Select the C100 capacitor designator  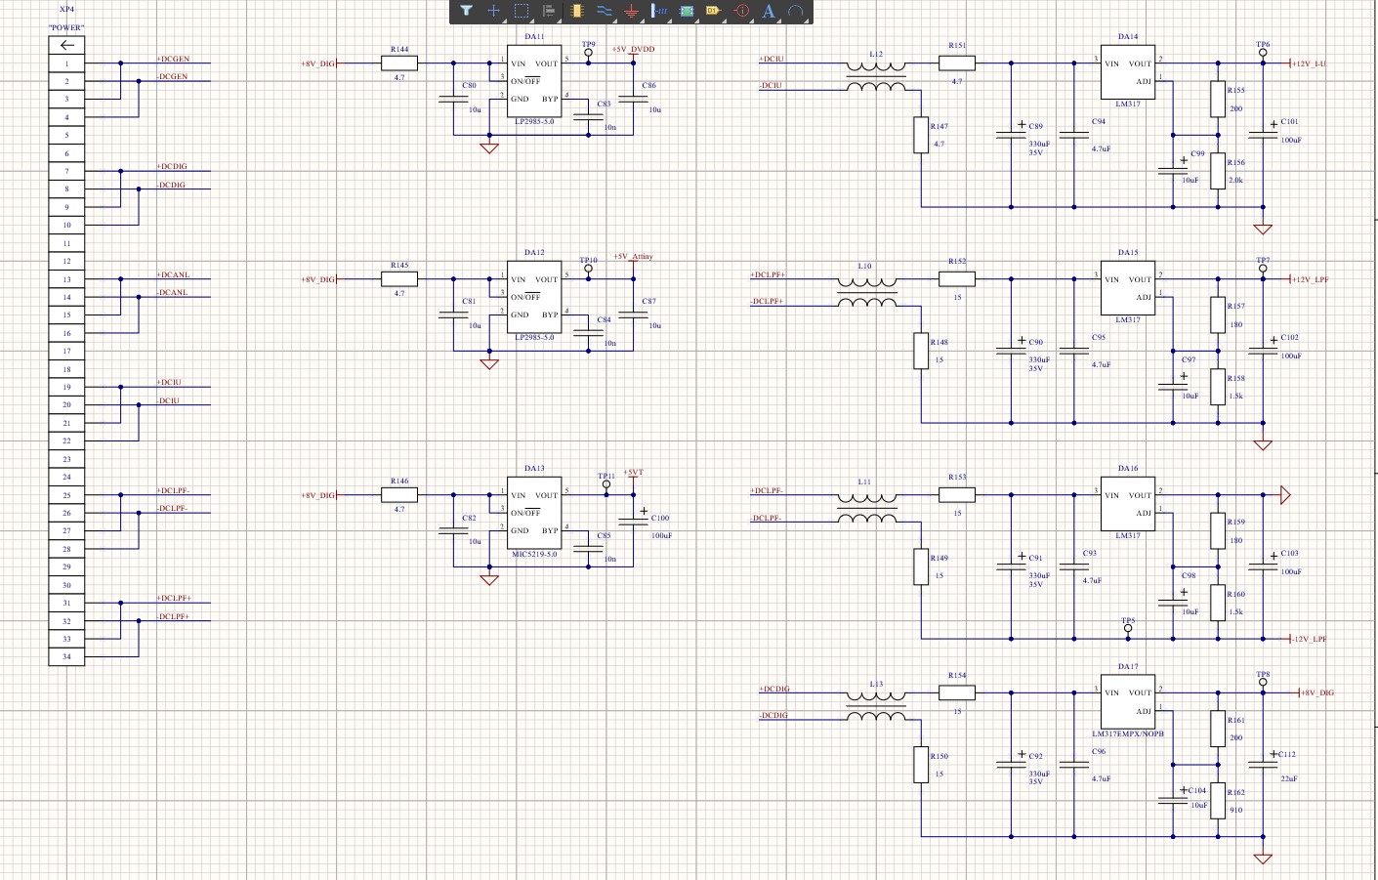coord(660,518)
